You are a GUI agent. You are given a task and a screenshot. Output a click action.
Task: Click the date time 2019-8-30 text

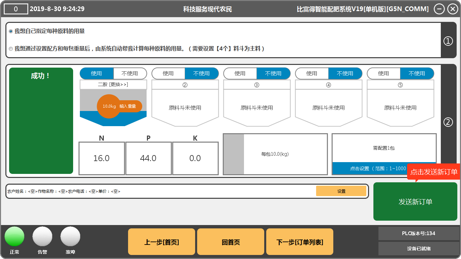(57, 9)
